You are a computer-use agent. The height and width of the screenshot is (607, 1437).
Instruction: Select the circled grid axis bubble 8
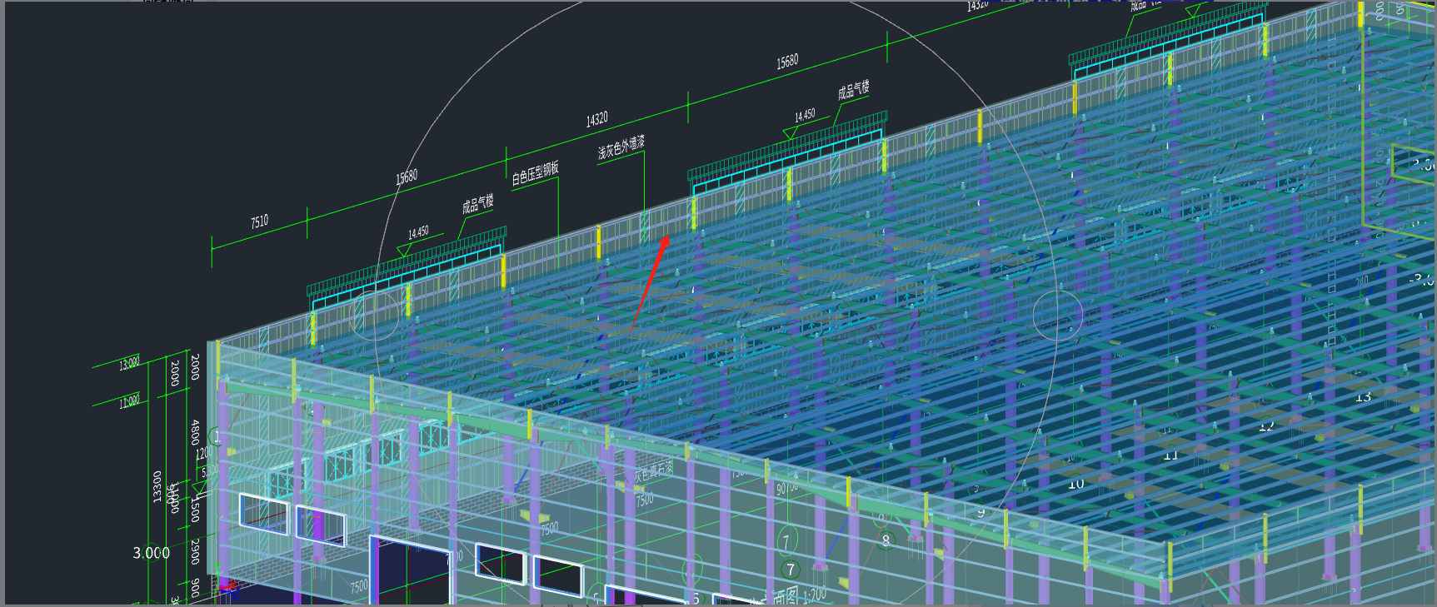(x=886, y=540)
